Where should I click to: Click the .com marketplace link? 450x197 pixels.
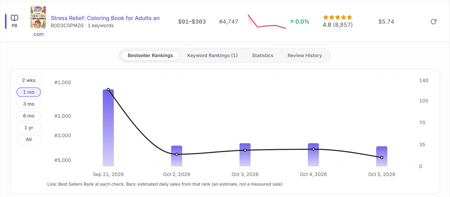(38, 34)
